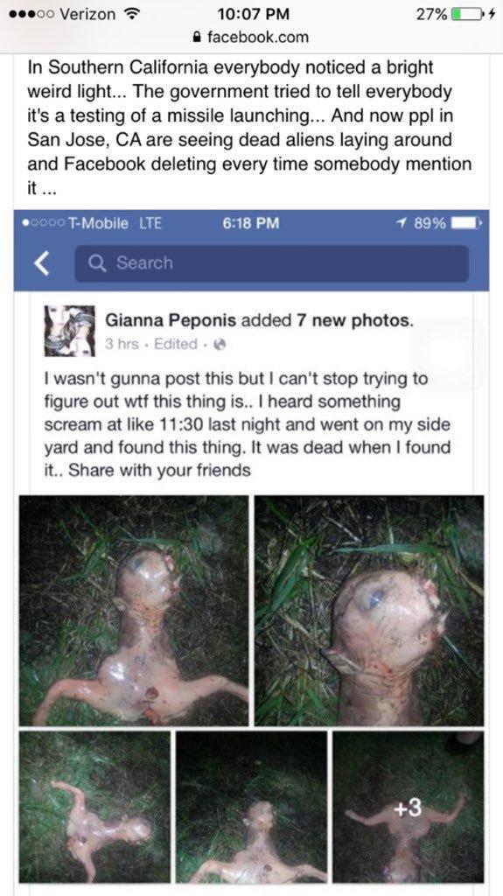Open the bottom-middle creature photo
Viewport: 503px width, 896px height.
coord(252,807)
